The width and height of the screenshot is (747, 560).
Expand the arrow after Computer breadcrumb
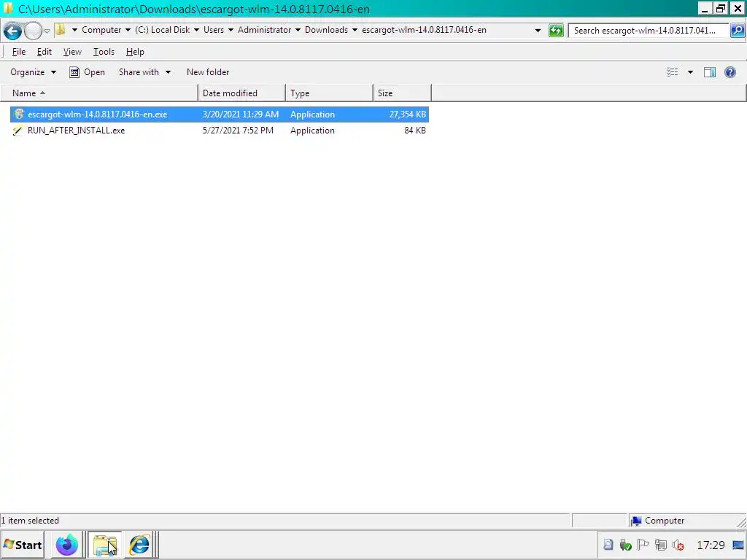click(x=128, y=30)
